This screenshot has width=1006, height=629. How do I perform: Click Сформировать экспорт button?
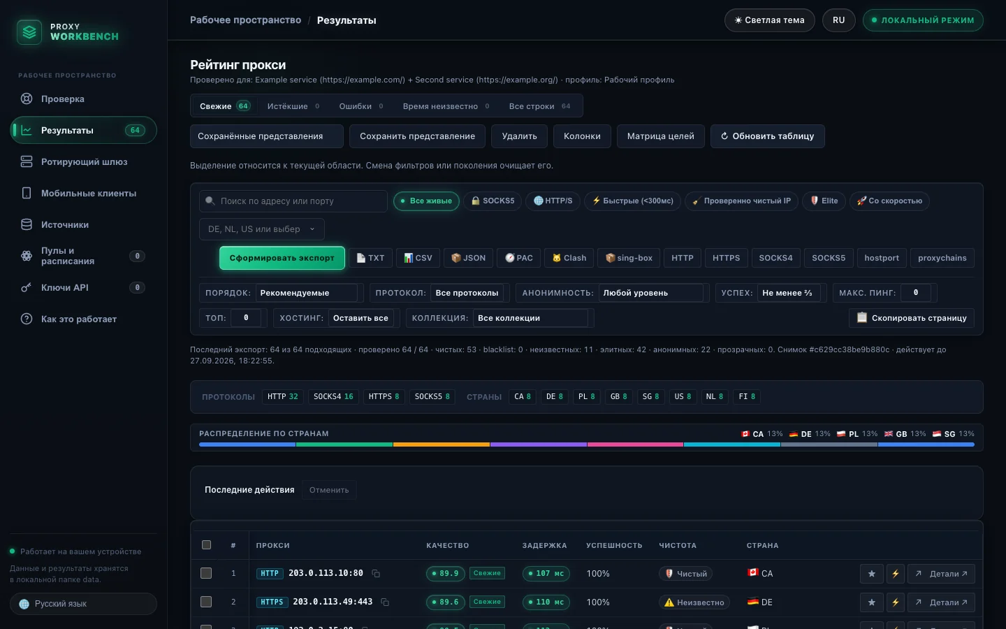(x=282, y=258)
